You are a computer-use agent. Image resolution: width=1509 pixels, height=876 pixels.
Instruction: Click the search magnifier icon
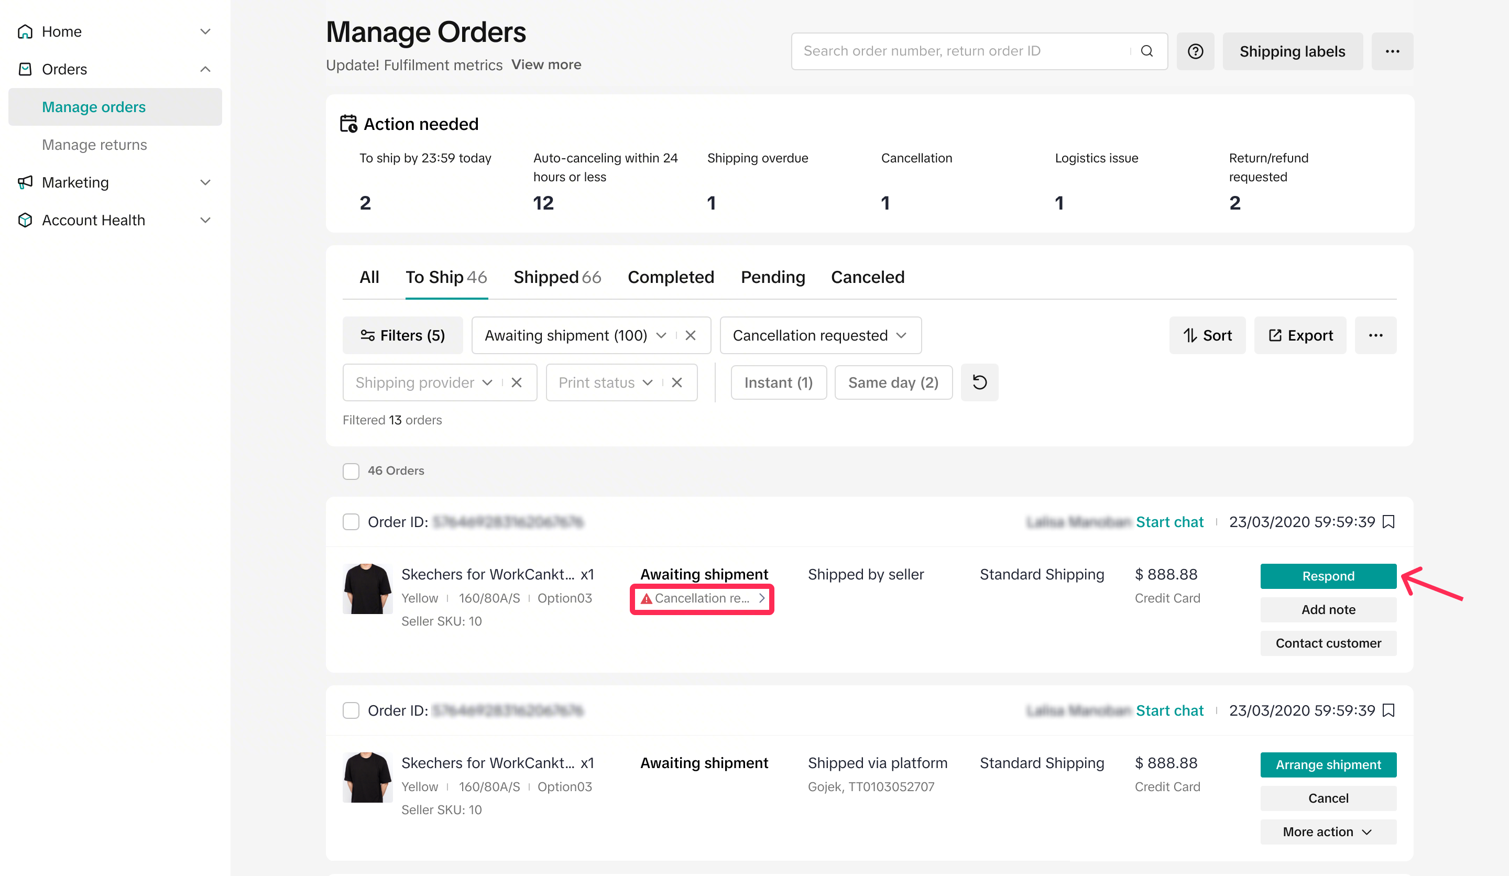(x=1146, y=51)
